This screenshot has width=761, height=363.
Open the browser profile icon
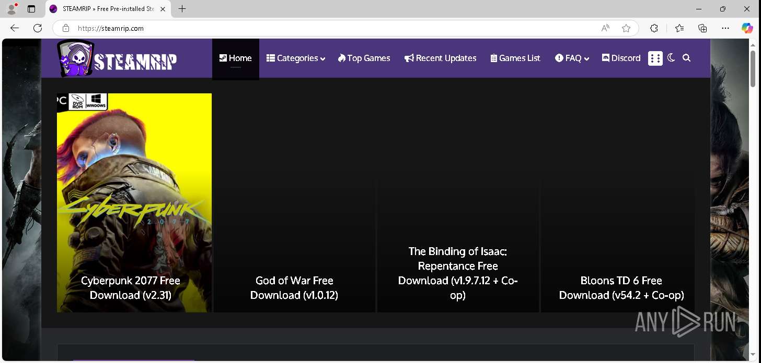click(11, 9)
